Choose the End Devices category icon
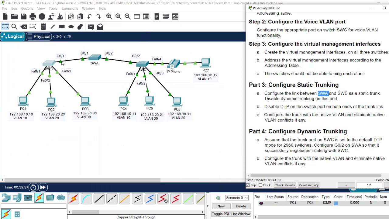 [x=17, y=198]
